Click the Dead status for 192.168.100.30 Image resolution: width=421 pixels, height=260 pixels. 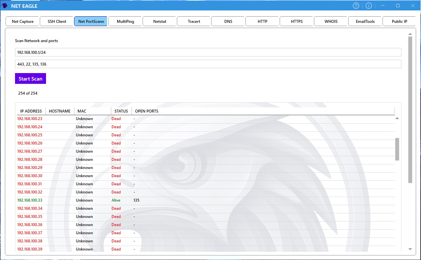pyautogui.click(x=116, y=176)
